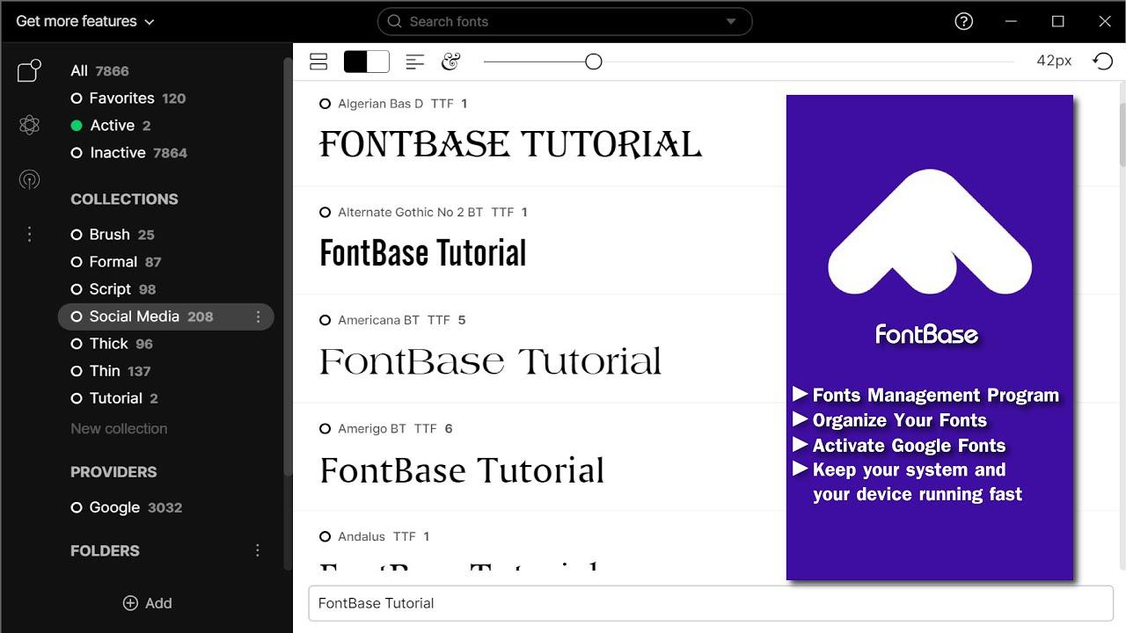1126x633 pixels.
Task: Toggle activation circle for Favorites
Action: (x=77, y=98)
